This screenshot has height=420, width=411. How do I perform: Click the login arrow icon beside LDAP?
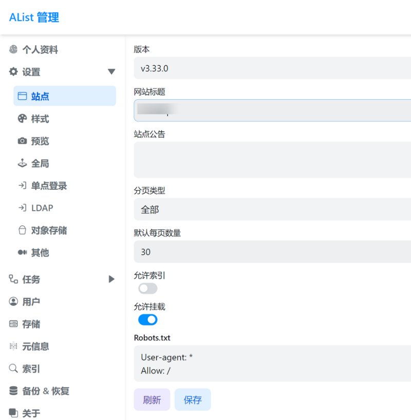point(22,208)
